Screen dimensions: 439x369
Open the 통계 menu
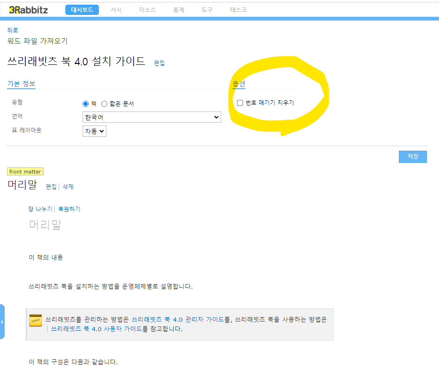[179, 10]
